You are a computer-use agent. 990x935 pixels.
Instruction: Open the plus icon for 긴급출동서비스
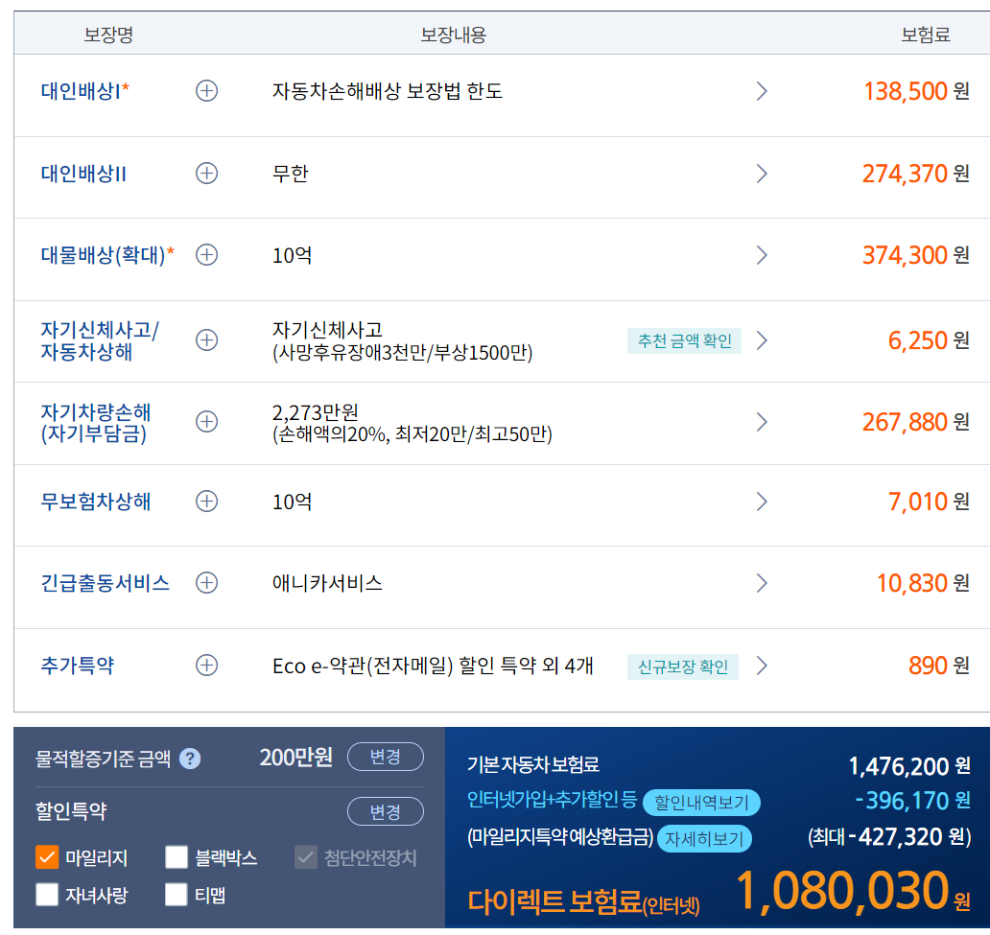tap(206, 582)
